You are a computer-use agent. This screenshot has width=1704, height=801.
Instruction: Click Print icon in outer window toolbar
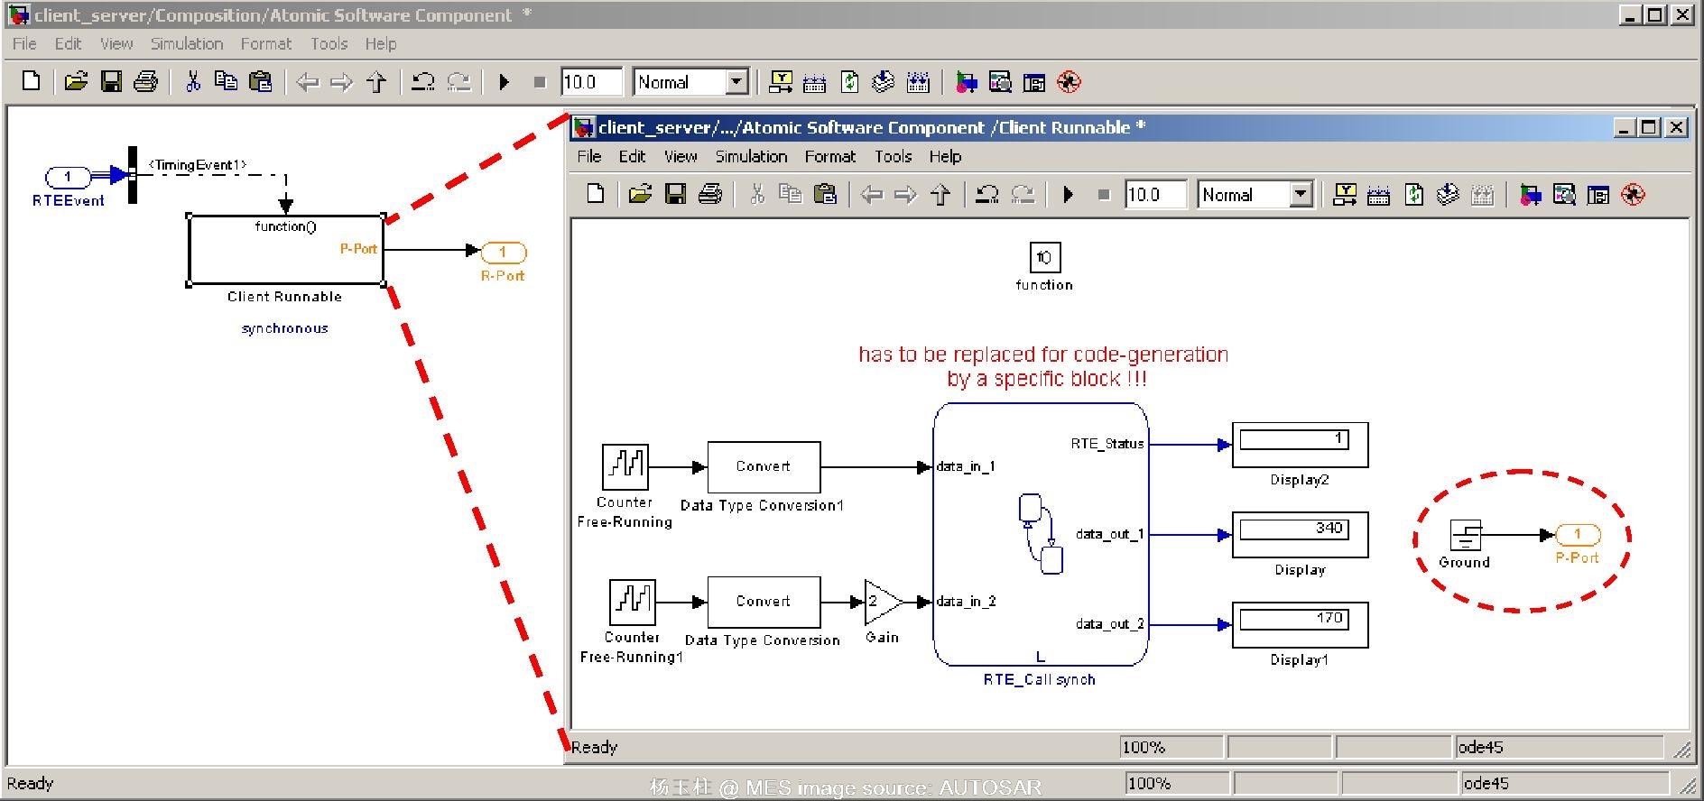(x=145, y=82)
